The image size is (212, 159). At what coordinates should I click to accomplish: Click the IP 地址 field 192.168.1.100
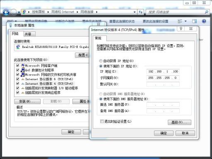click(x=163, y=71)
